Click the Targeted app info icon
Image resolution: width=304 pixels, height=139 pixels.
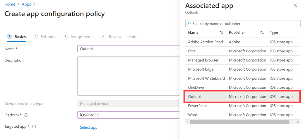point(34,127)
